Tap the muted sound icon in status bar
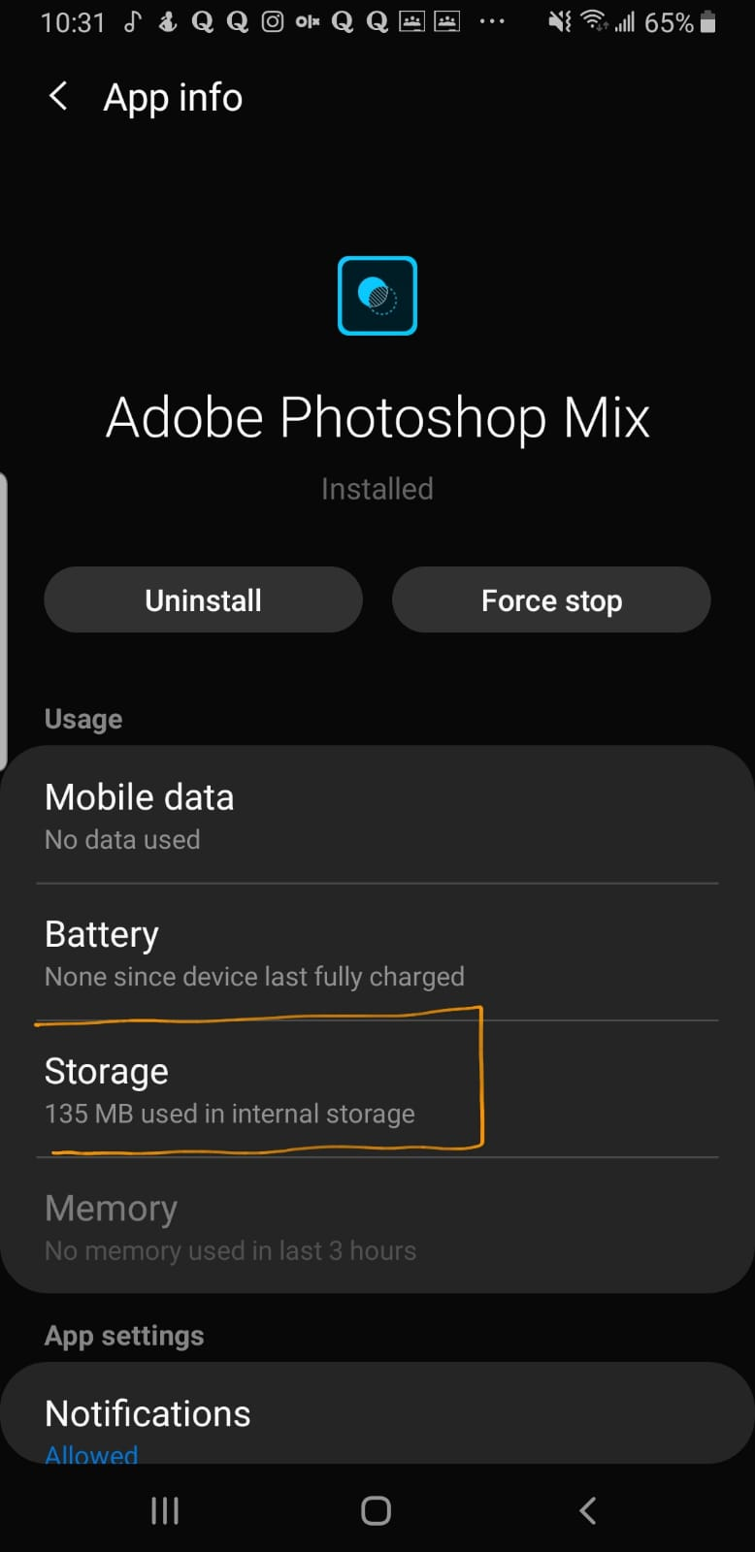755x1552 pixels. coord(560,21)
